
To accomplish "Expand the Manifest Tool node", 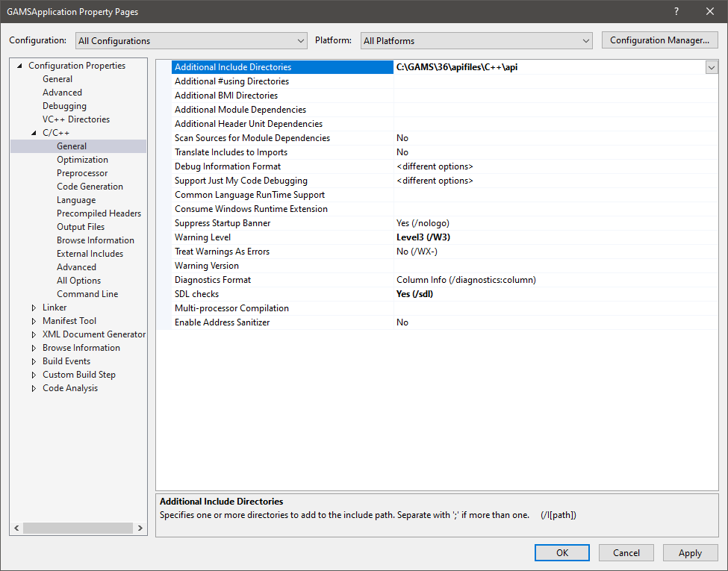I will coord(34,321).
